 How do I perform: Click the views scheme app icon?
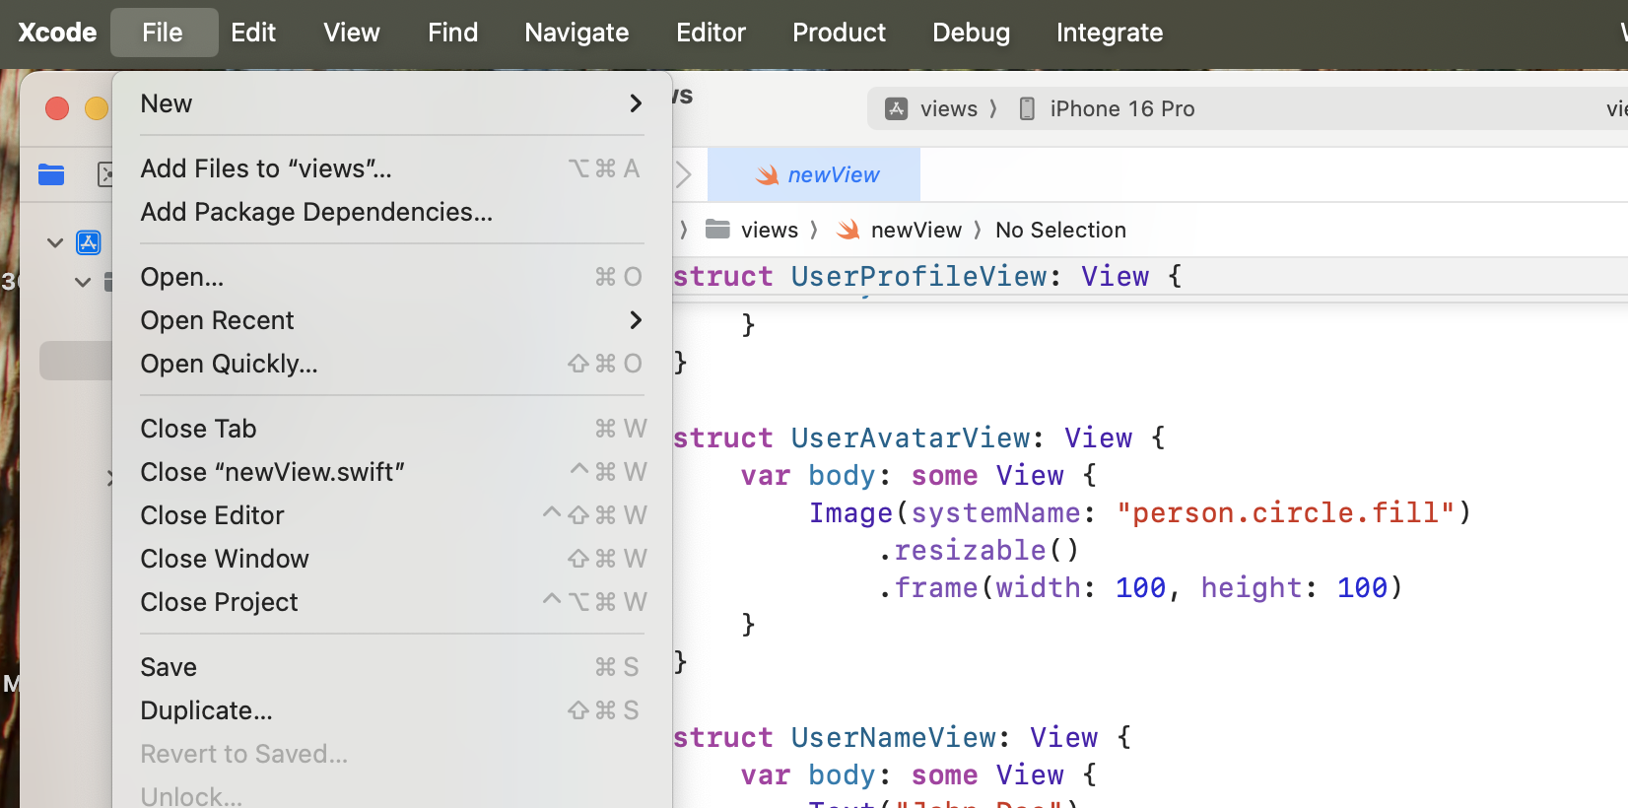coord(896,108)
